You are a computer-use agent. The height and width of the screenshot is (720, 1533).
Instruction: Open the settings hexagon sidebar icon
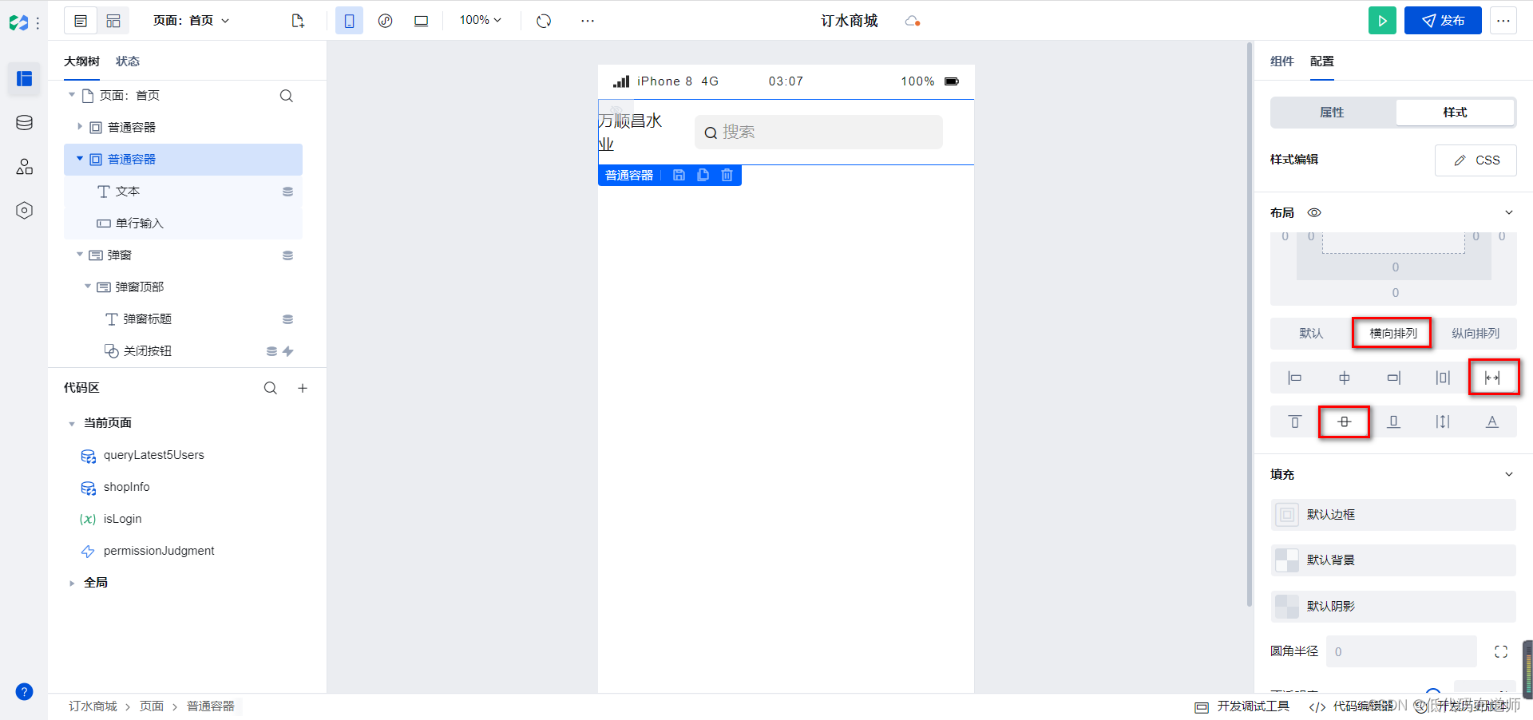[24, 210]
